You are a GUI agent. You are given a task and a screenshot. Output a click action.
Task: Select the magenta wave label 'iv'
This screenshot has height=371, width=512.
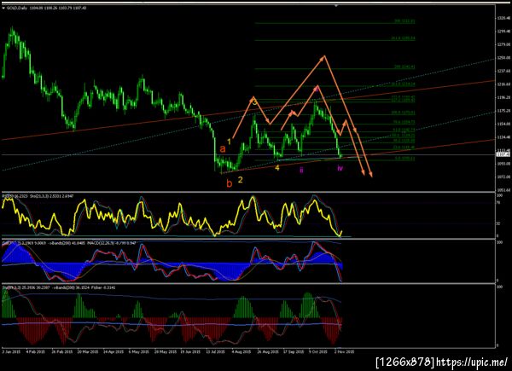(x=340, y=168)
